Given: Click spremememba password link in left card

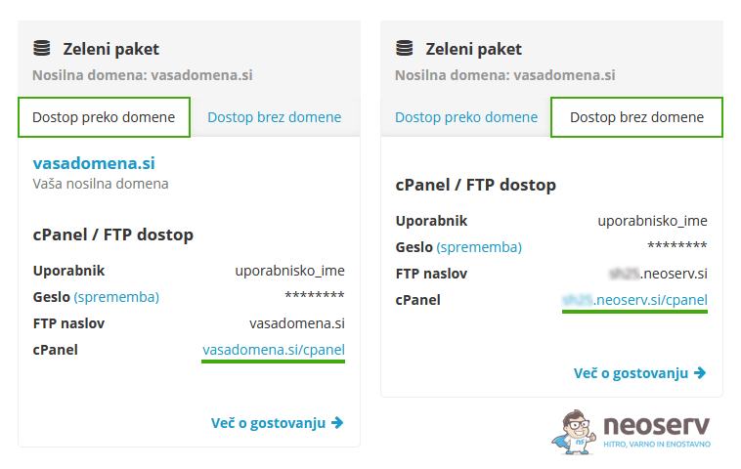Looking at the screenshot, I should 116,296.
